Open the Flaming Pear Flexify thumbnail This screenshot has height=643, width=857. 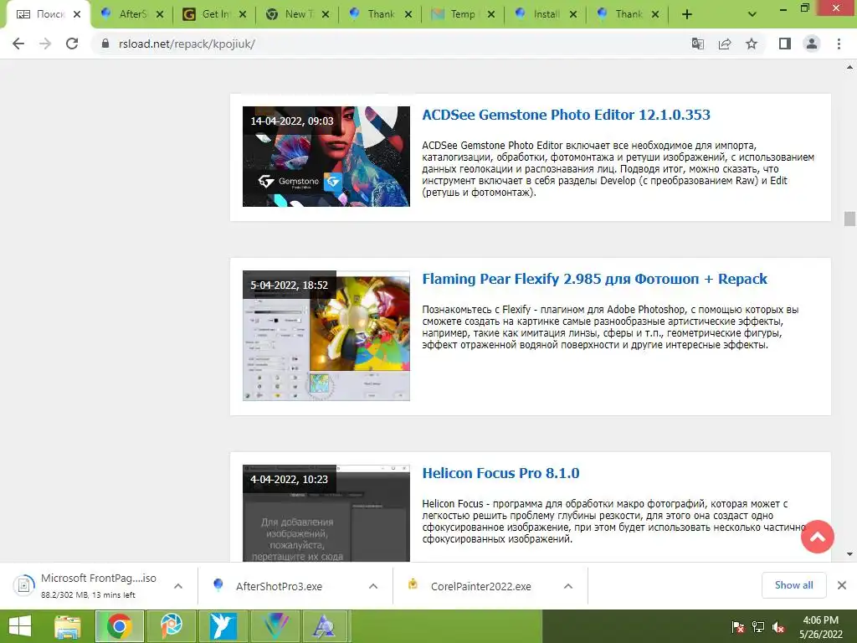coord(326,336)
